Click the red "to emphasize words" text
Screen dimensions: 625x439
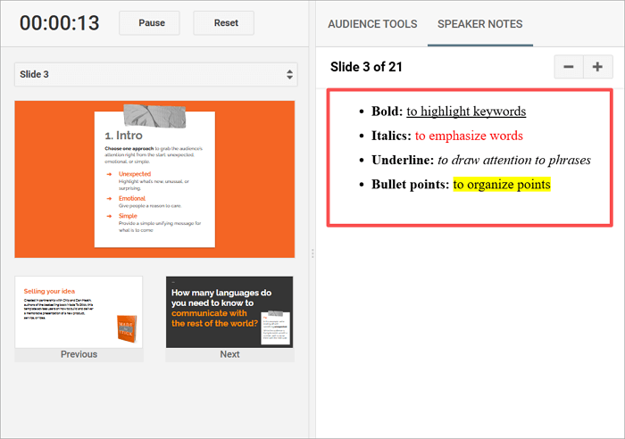click(470, 136)
